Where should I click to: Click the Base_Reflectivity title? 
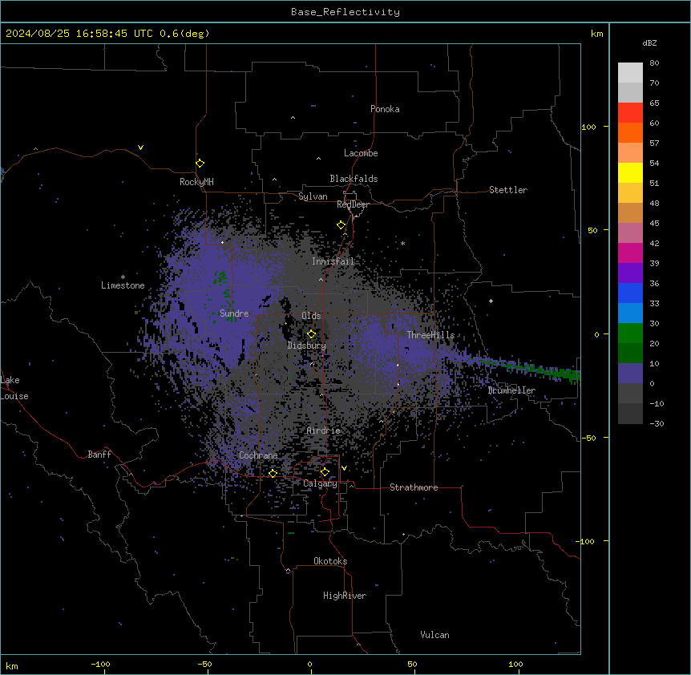tap(345, 12)
